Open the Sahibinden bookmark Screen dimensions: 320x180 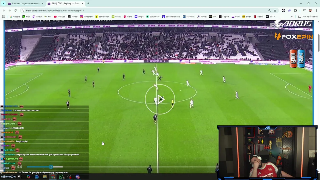coord(102,17)
